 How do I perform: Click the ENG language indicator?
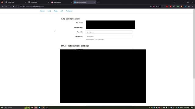tap(182, 107)
